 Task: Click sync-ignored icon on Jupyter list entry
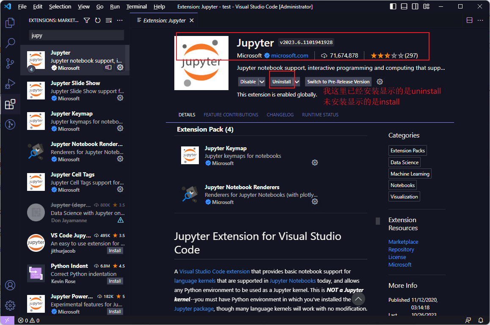click(108, 67)
